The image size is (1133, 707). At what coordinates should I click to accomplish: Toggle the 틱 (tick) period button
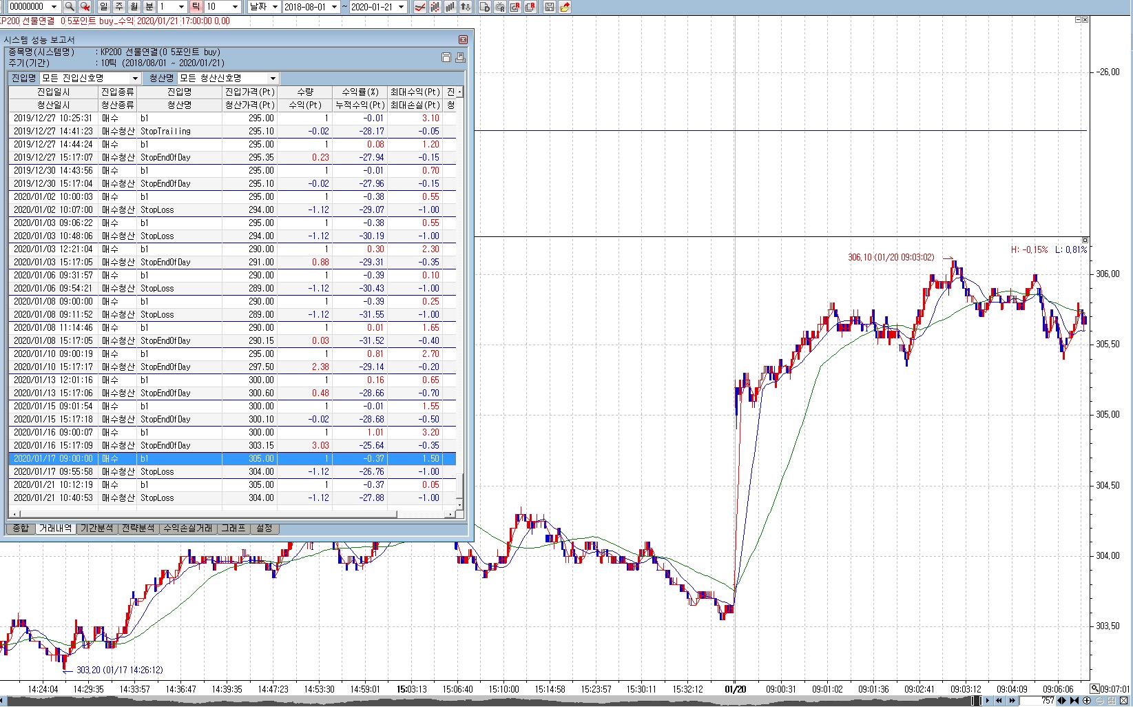pyautogui.click(x=196, y=7)
